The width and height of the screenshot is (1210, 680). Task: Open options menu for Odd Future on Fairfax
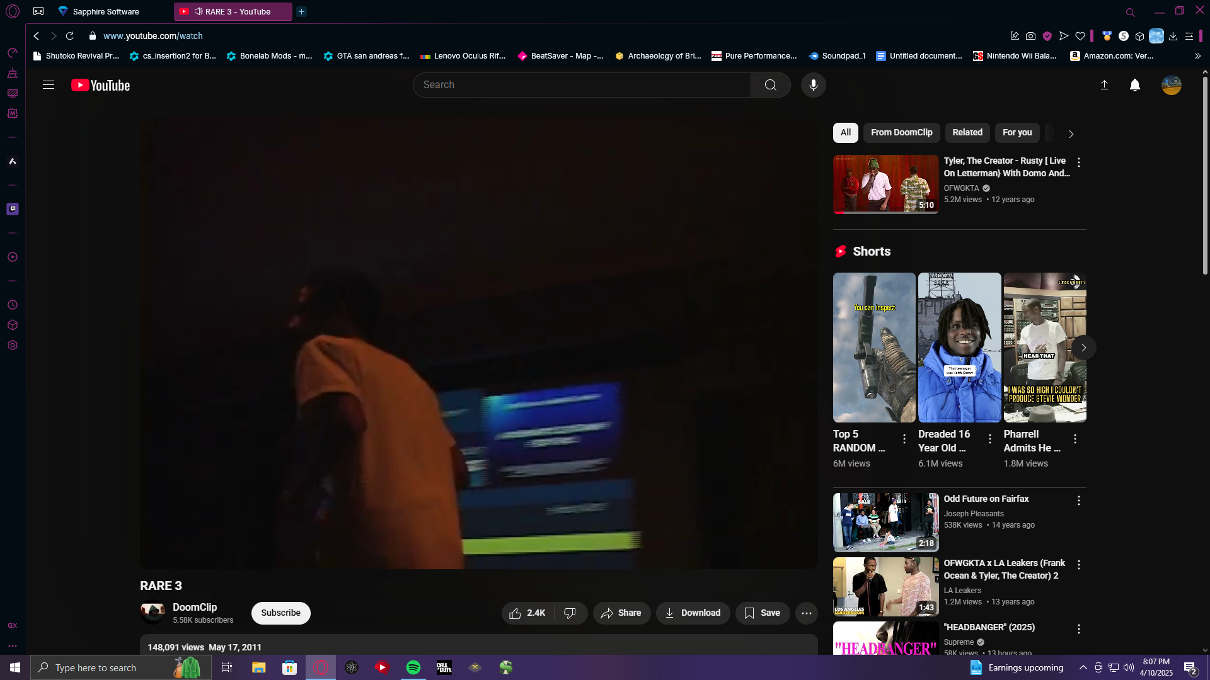point(1078,501)
